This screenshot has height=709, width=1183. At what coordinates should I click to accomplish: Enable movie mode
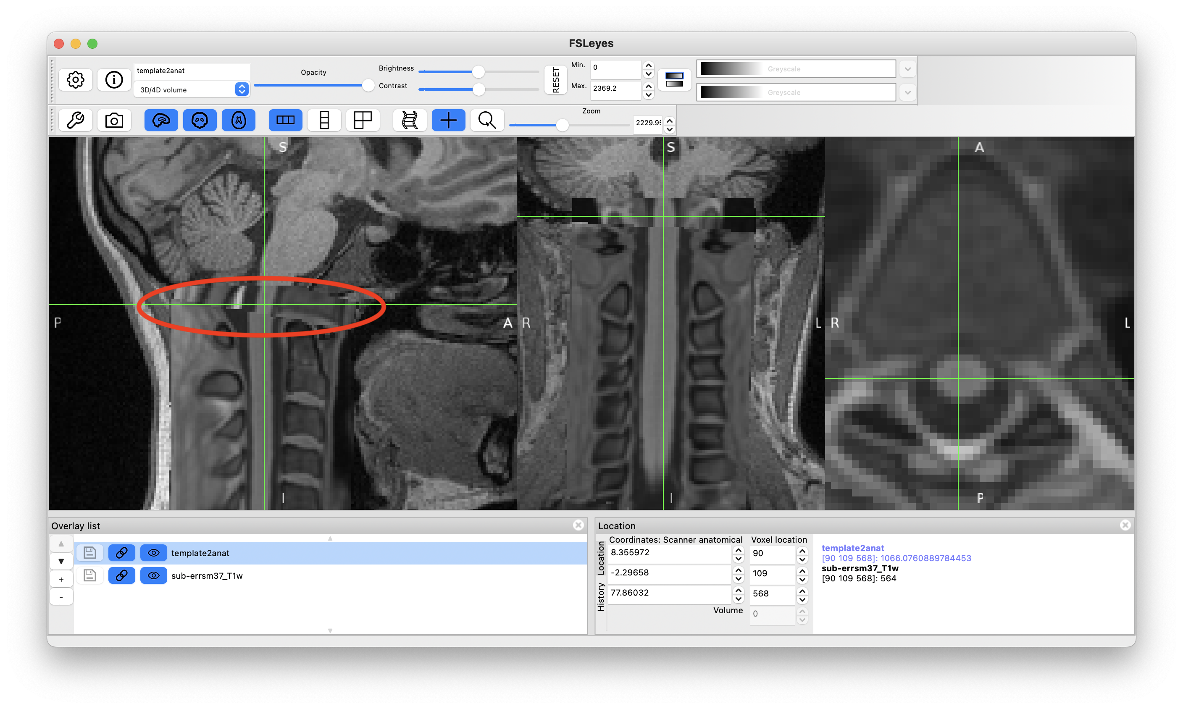click(x=410, y=120)
